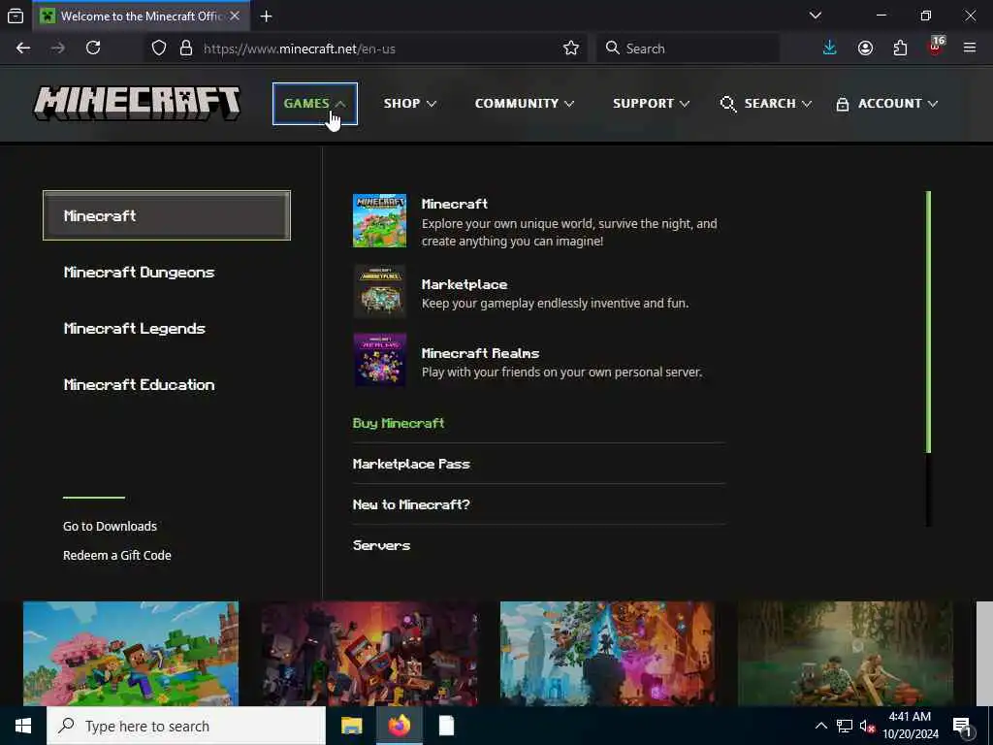
Task: Bookmark this page with the star icon
Action: tap(570, 49)
